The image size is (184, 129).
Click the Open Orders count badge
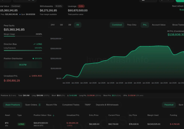click(40, 105)
